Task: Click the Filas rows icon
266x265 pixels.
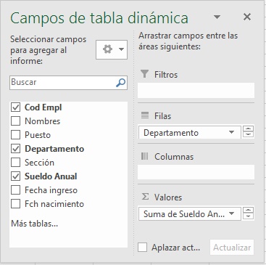Action: click(145, 115)
